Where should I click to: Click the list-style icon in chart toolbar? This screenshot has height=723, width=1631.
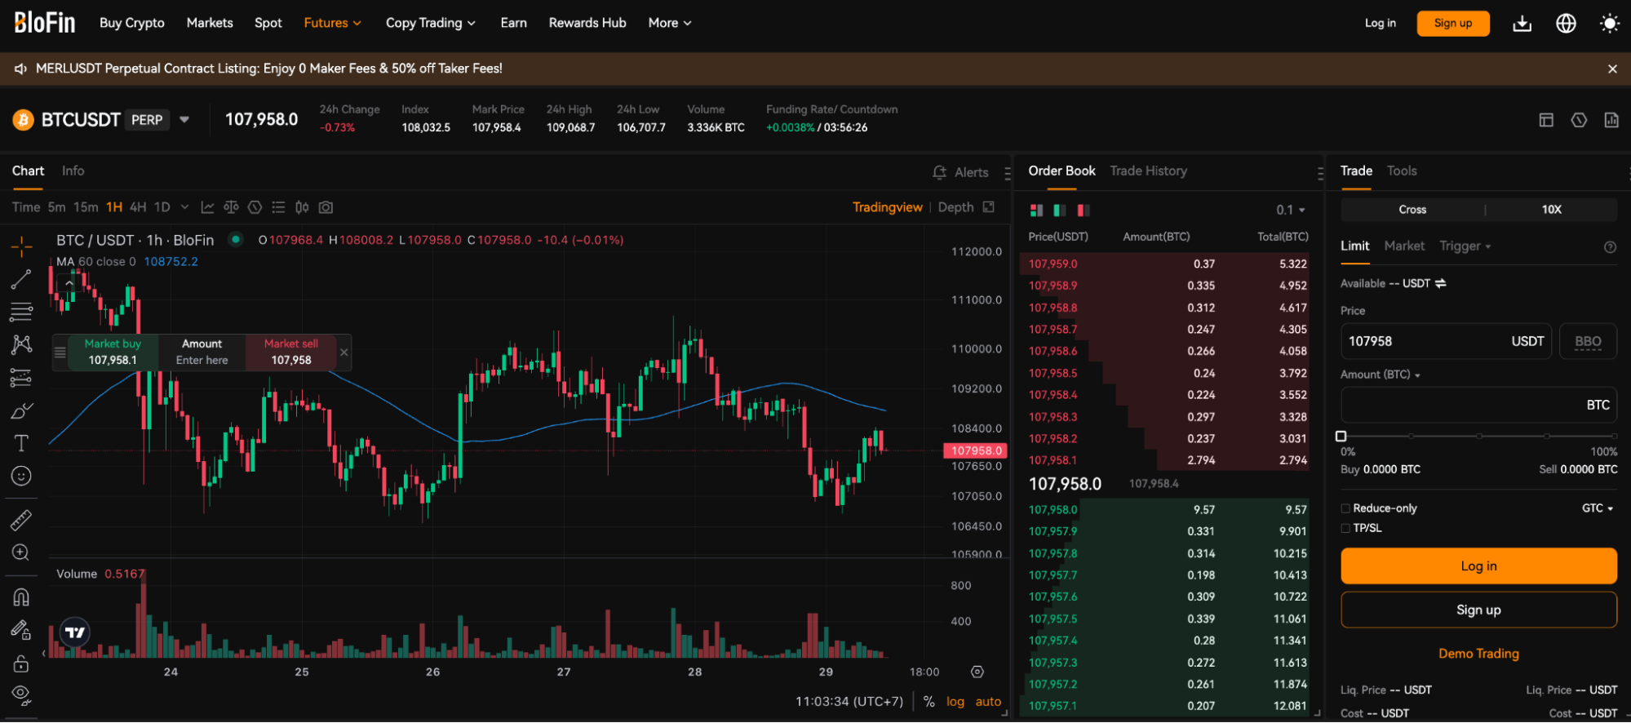pyautogui.click(x=278, y=207)
